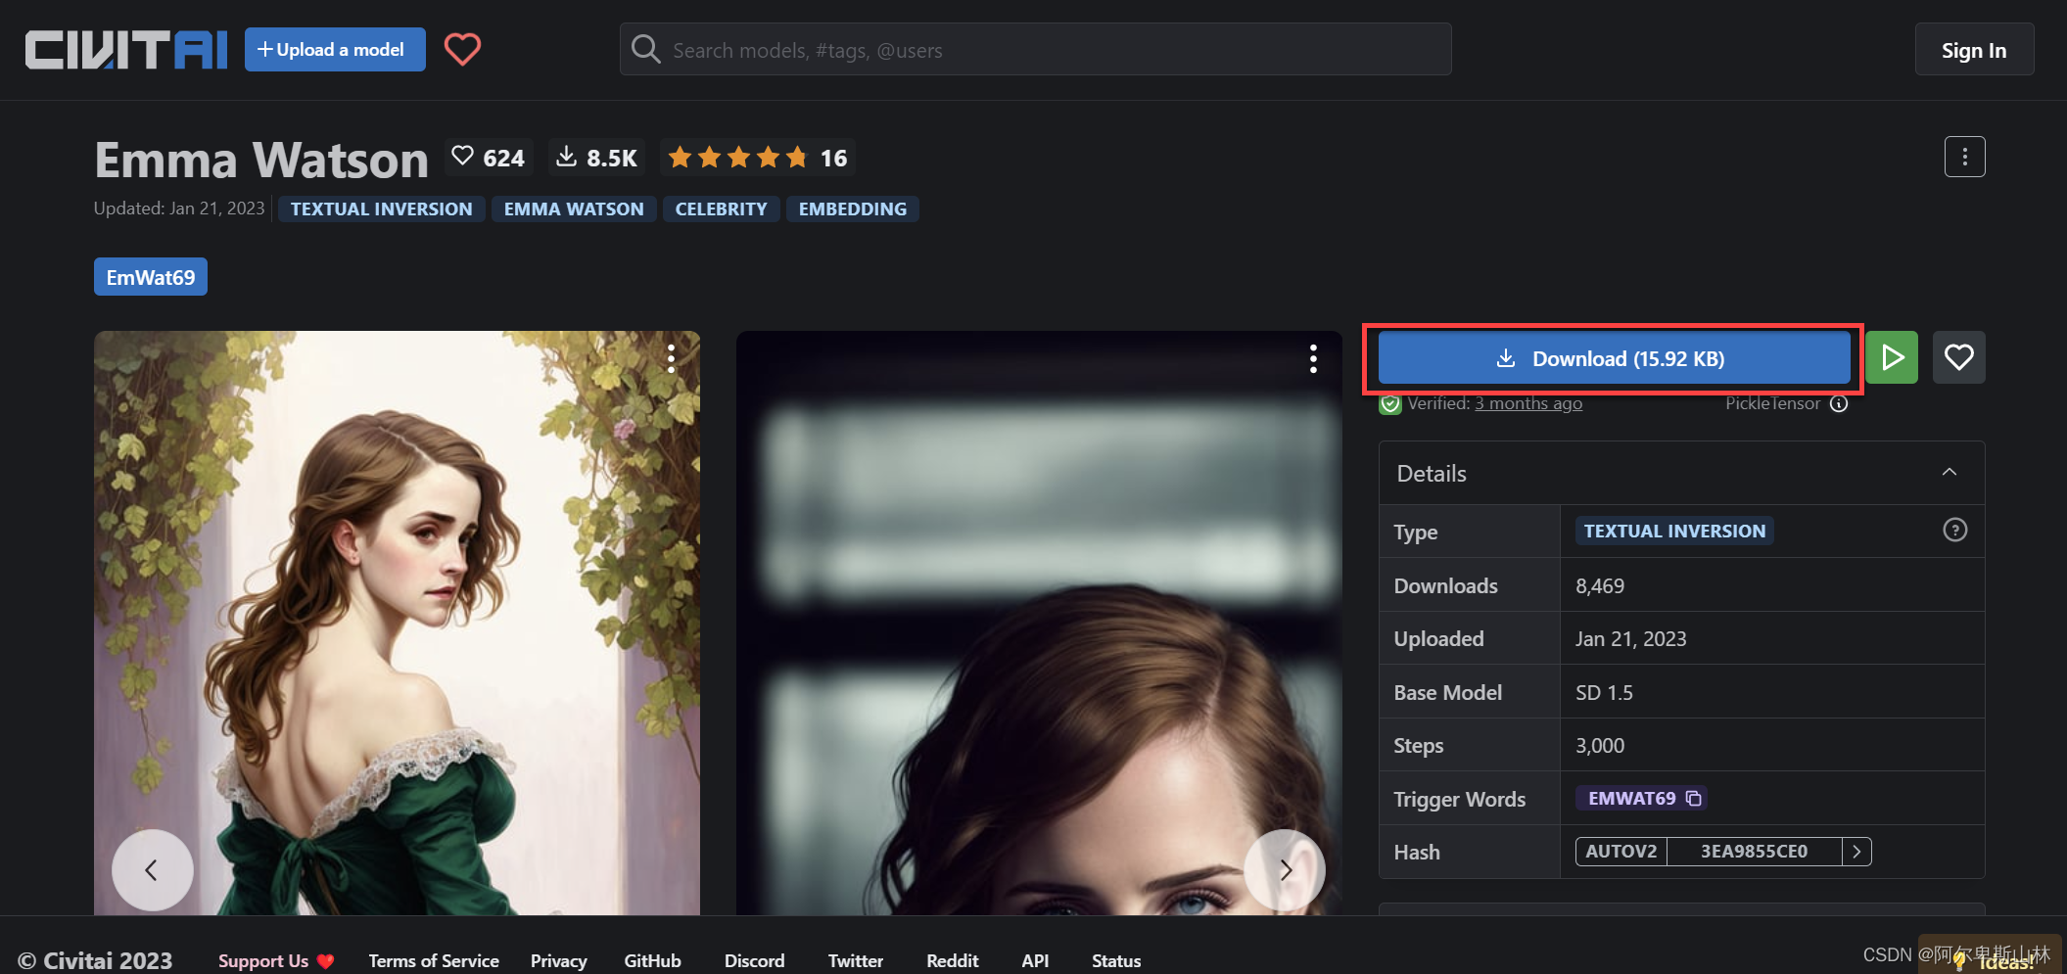Image resolution: width=2067 pixels, height=974 pixels.
Task: Open the second image's three-dot menu
Action: (x=1313, y=358)
